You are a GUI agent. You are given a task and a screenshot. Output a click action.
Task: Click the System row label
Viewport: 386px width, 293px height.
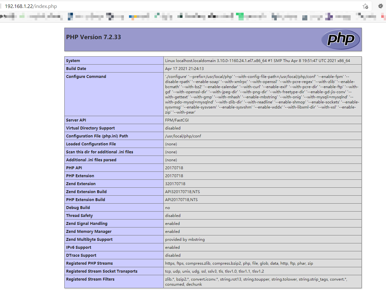pyautogui.click(x=73, y=61)
